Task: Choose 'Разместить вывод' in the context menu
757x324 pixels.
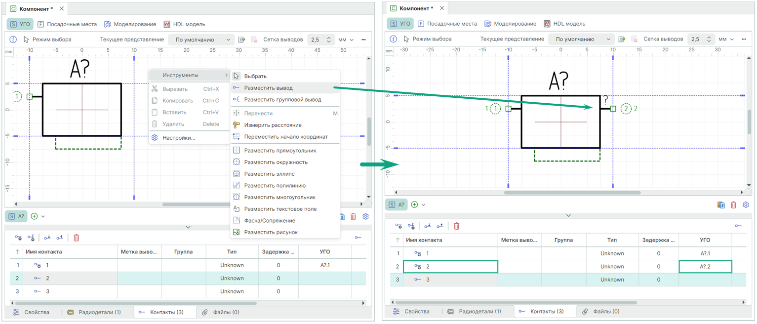Action: click(x=268, y=88)
